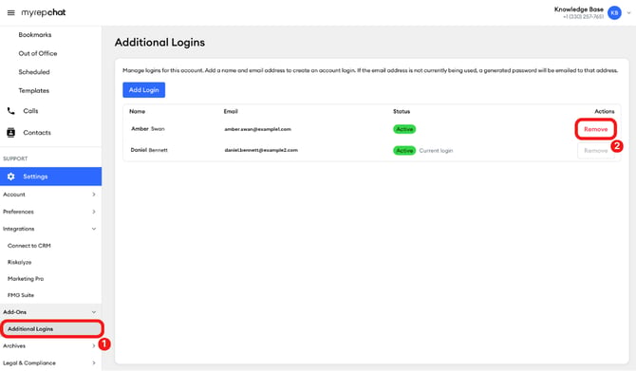The image size is (636, 371).
Task: Select Additional Logins under Add-Ons
Action: tap(51, 329)
